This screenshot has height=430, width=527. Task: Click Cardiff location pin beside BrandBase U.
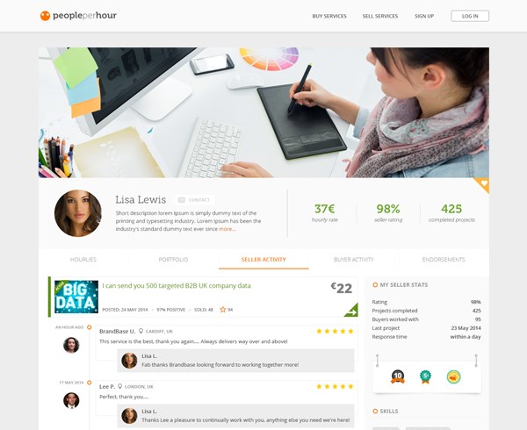pos(141,331)
